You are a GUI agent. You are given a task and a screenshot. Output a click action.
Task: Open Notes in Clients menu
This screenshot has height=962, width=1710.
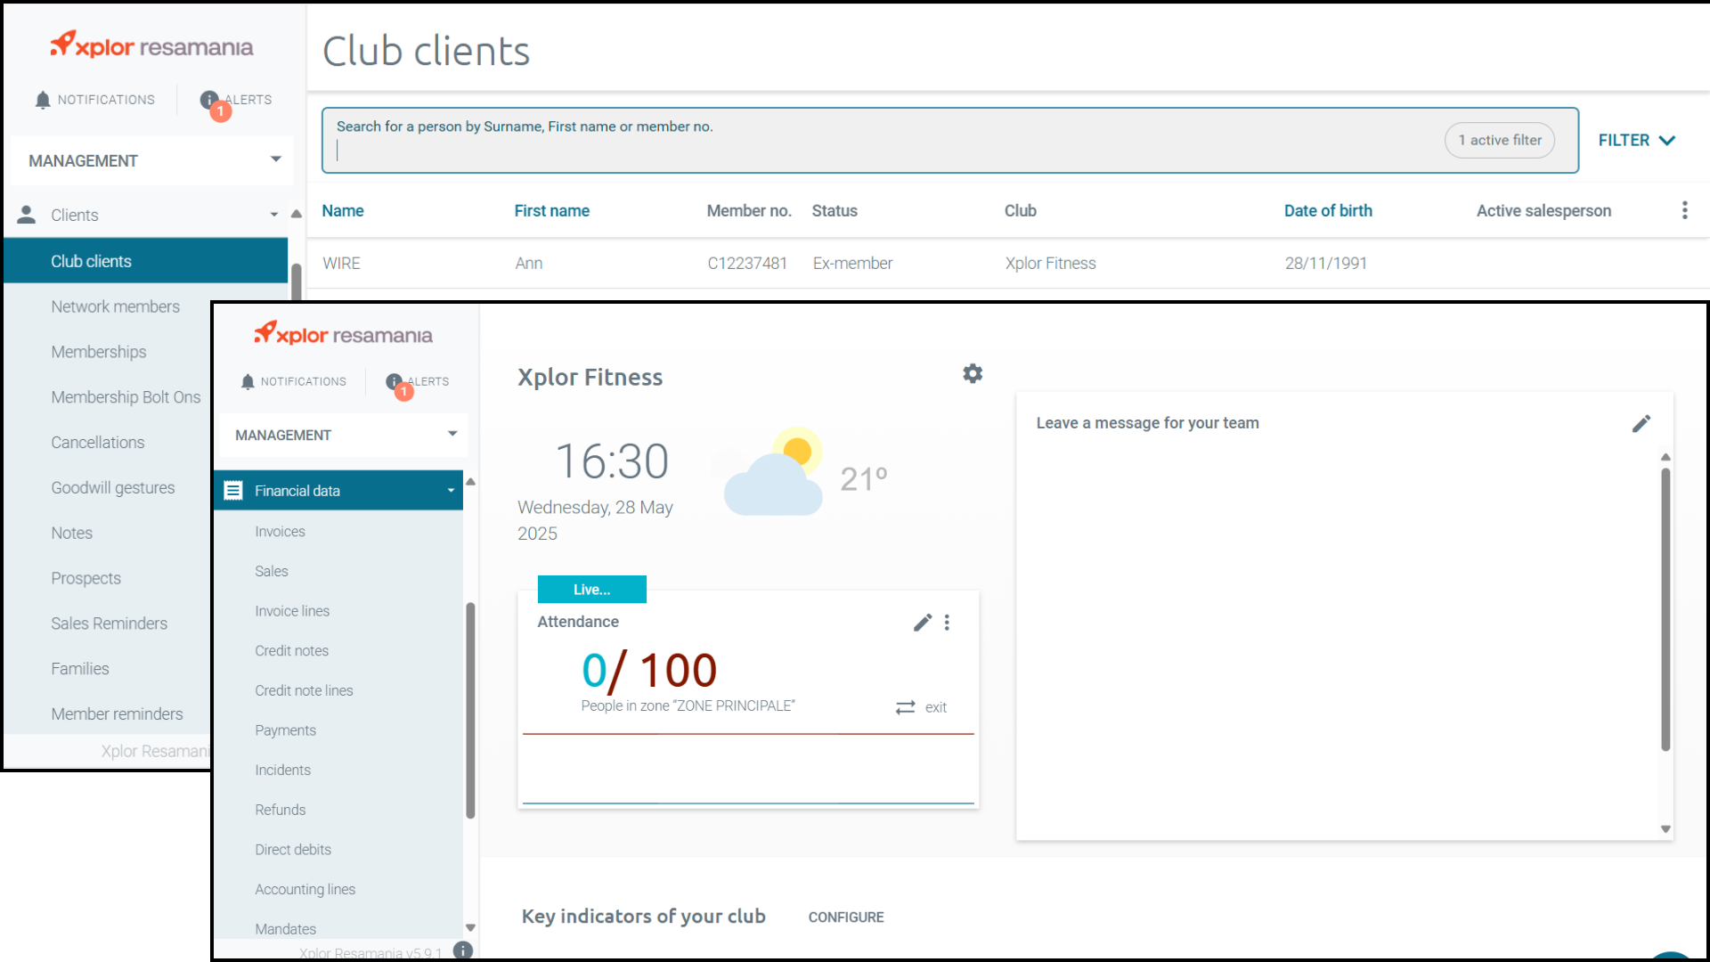(72, 534)
